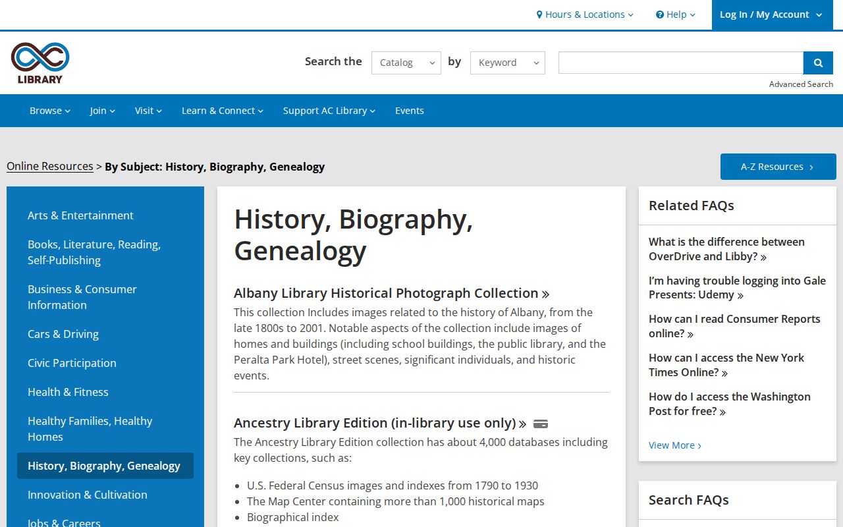The image size is (843, 527).
Task: Open the Catalog search scope dropdown
Action: click(x=406, y=63)
